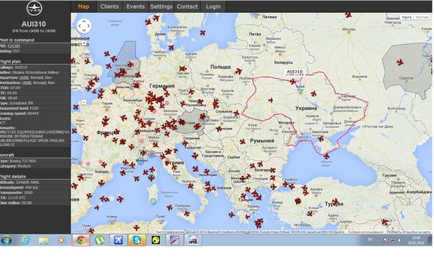This screenshot has width=434, height=271.
Task: Open Windows Explorer from the taskbar
Action: tap(43, 240)
